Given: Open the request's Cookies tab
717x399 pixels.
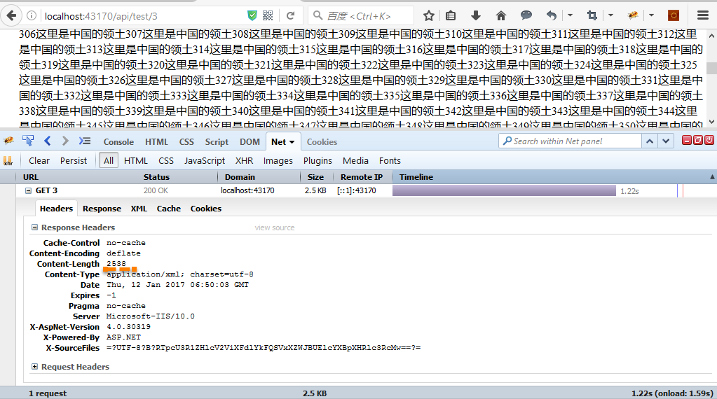Looking at the screenshot, I should tap(206, 209).
